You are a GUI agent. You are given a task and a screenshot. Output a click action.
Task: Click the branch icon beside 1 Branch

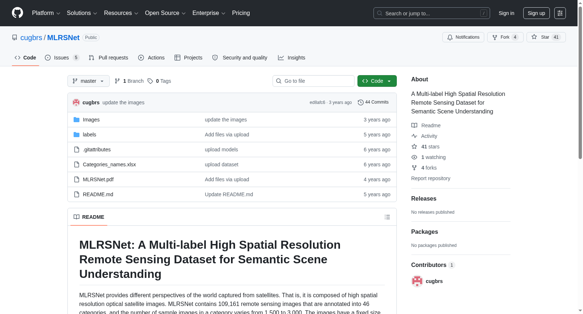pyautogui.click(x=117, y=81)
